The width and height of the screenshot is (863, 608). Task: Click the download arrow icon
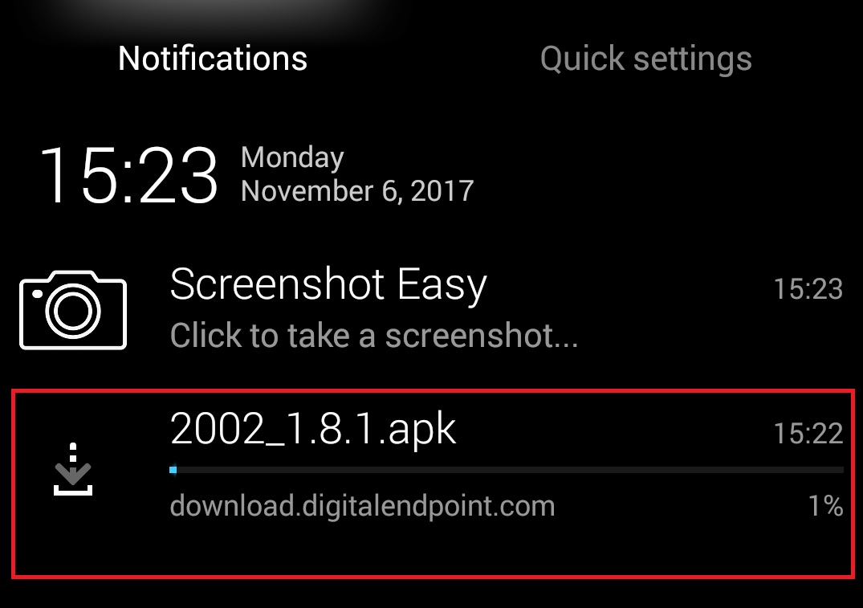[x=72, y=469]
